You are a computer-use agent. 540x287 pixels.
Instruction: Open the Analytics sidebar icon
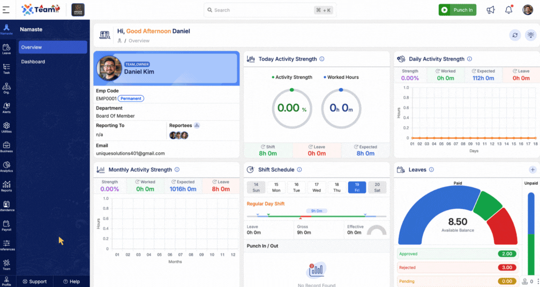pyautogui.click(x=6, y=167)
